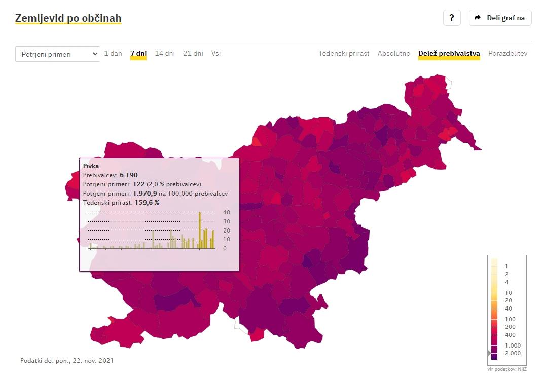
Task: Switch to the Porazdelitev view
Action: pos(508,53)
